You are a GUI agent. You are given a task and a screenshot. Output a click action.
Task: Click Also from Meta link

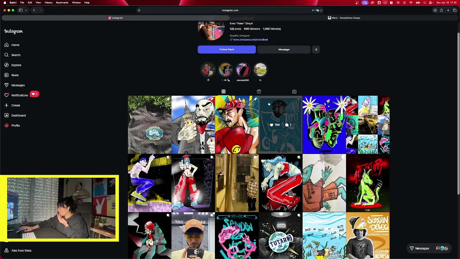click(18, 250)
